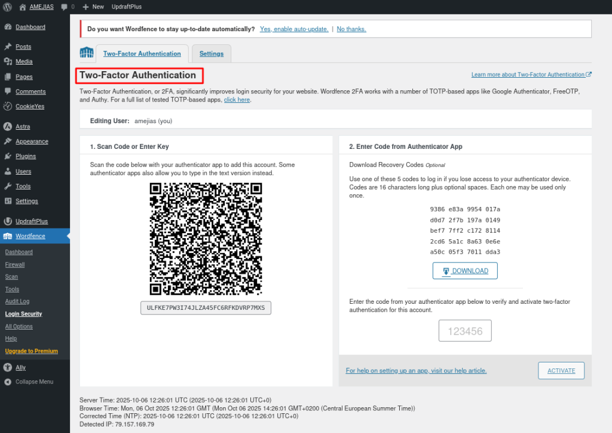Click the 2FA code input field

tap(464, 331)
